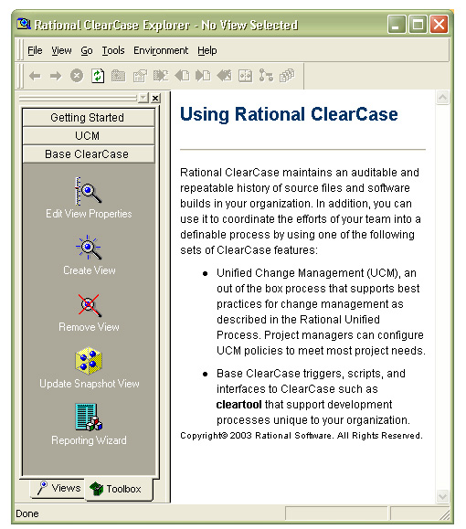Open the Tools menu

pos(113,50)
